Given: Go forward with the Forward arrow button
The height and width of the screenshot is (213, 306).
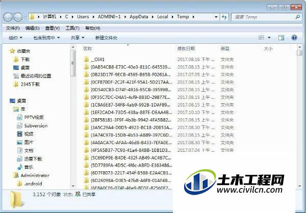Looking at the screenshot, I should click(18, 17).
